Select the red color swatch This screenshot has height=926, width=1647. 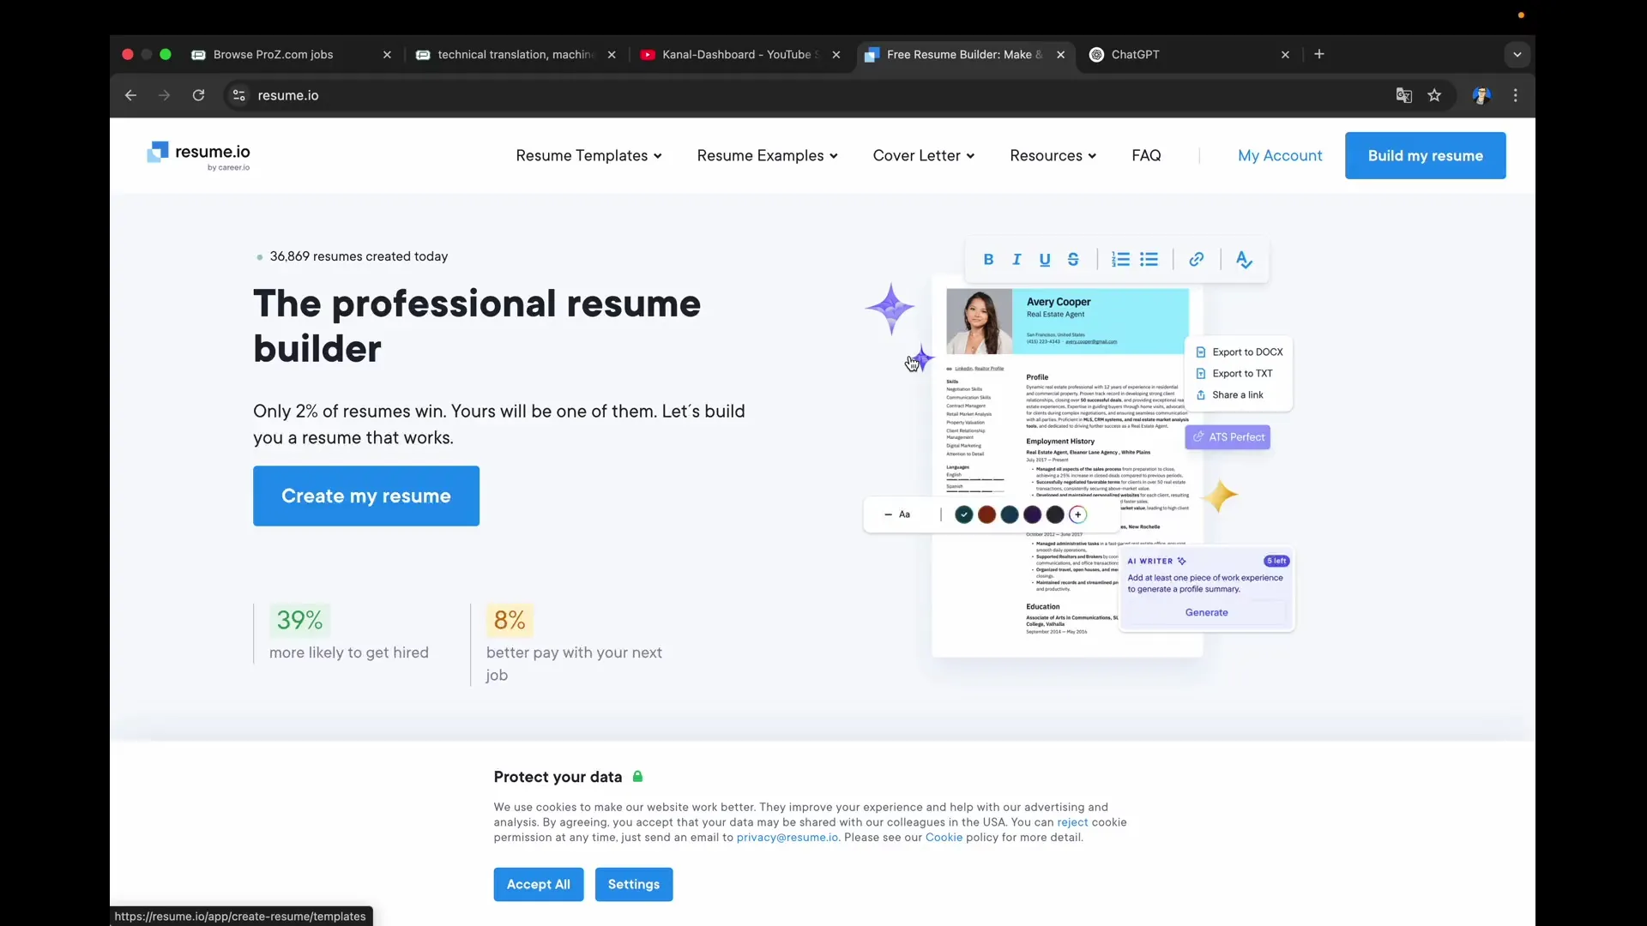coord(986,514)
